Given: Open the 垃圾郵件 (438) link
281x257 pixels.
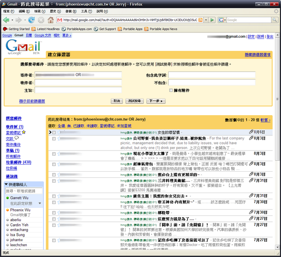Looking at the screenshot, I should [x=18, y=162].
